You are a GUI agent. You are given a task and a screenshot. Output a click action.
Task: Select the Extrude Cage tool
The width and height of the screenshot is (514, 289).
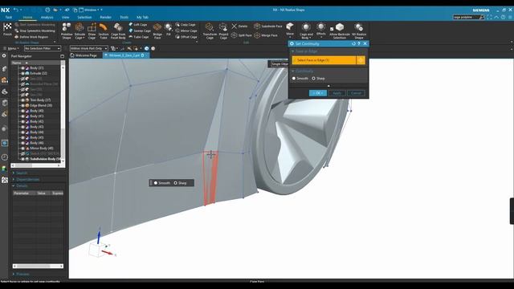click(80, 31)
